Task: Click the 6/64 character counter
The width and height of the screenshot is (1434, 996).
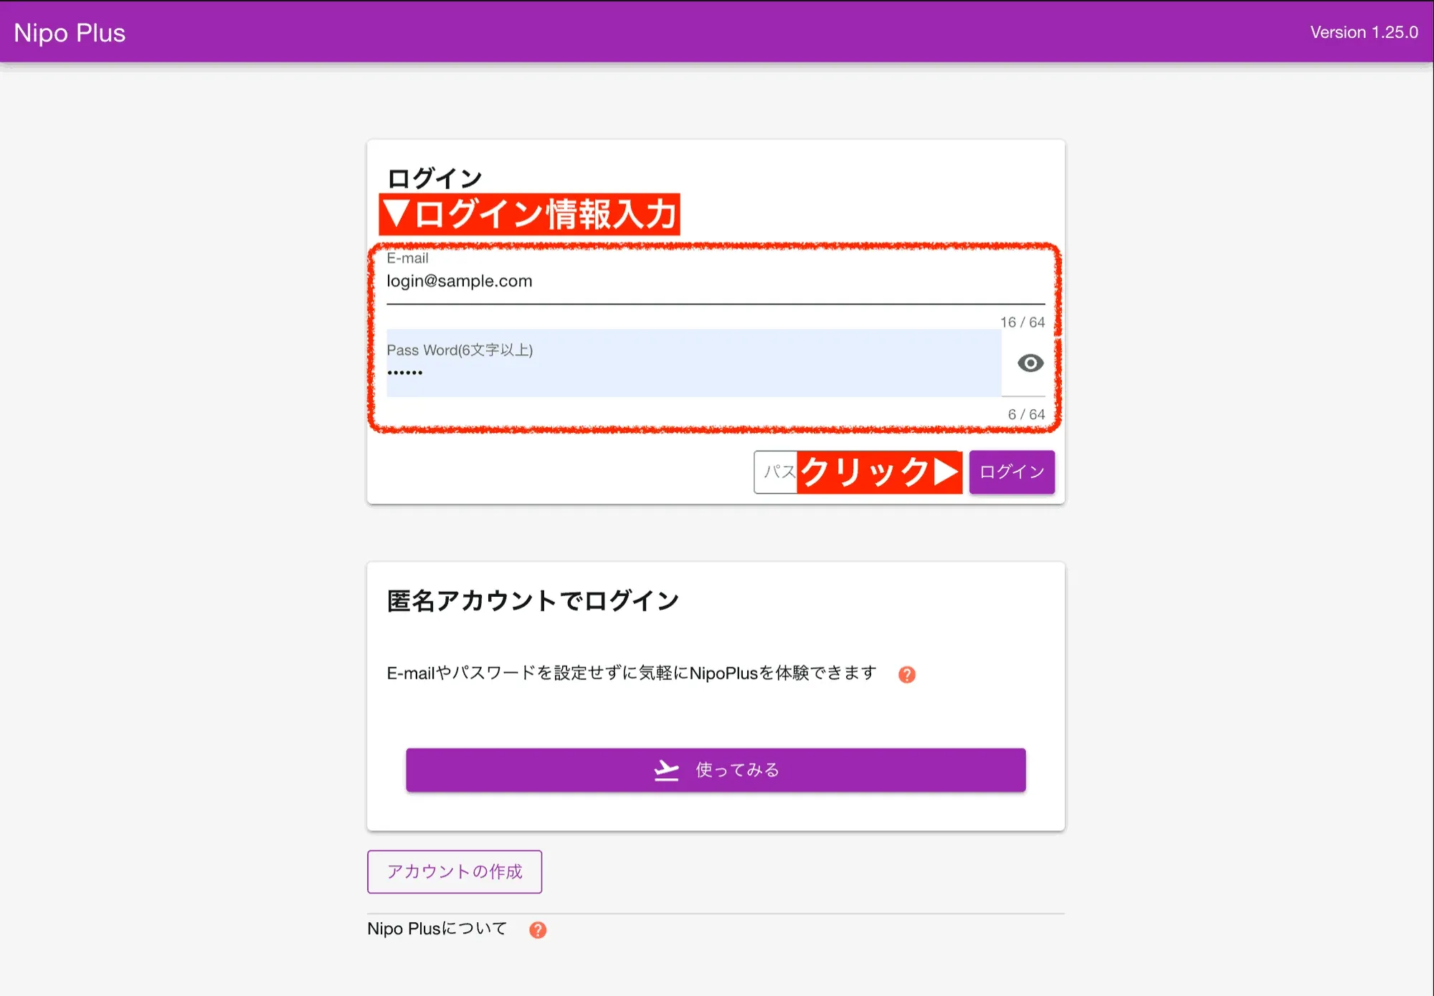Action: pos(1025,413)
